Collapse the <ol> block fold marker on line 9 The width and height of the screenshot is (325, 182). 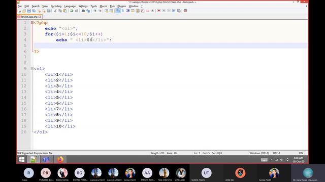tap(32, 69)
